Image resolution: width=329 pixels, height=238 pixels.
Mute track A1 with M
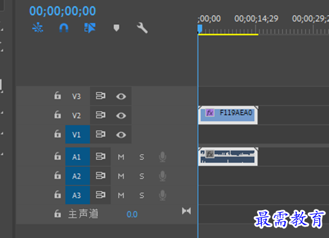[x=121, y=157]
